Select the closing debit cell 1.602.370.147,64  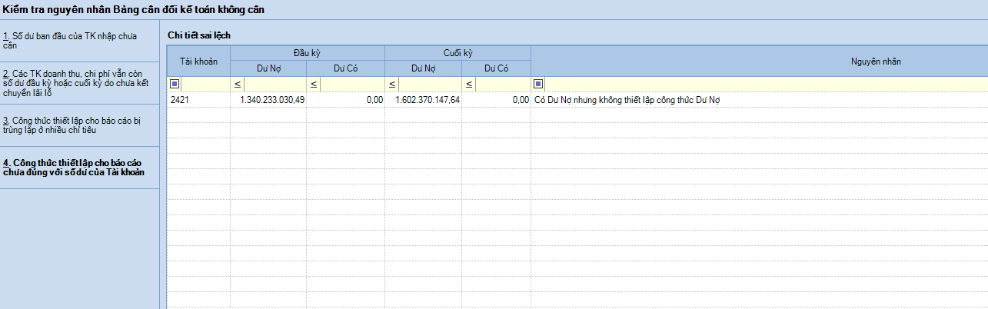tap(423, 100)
